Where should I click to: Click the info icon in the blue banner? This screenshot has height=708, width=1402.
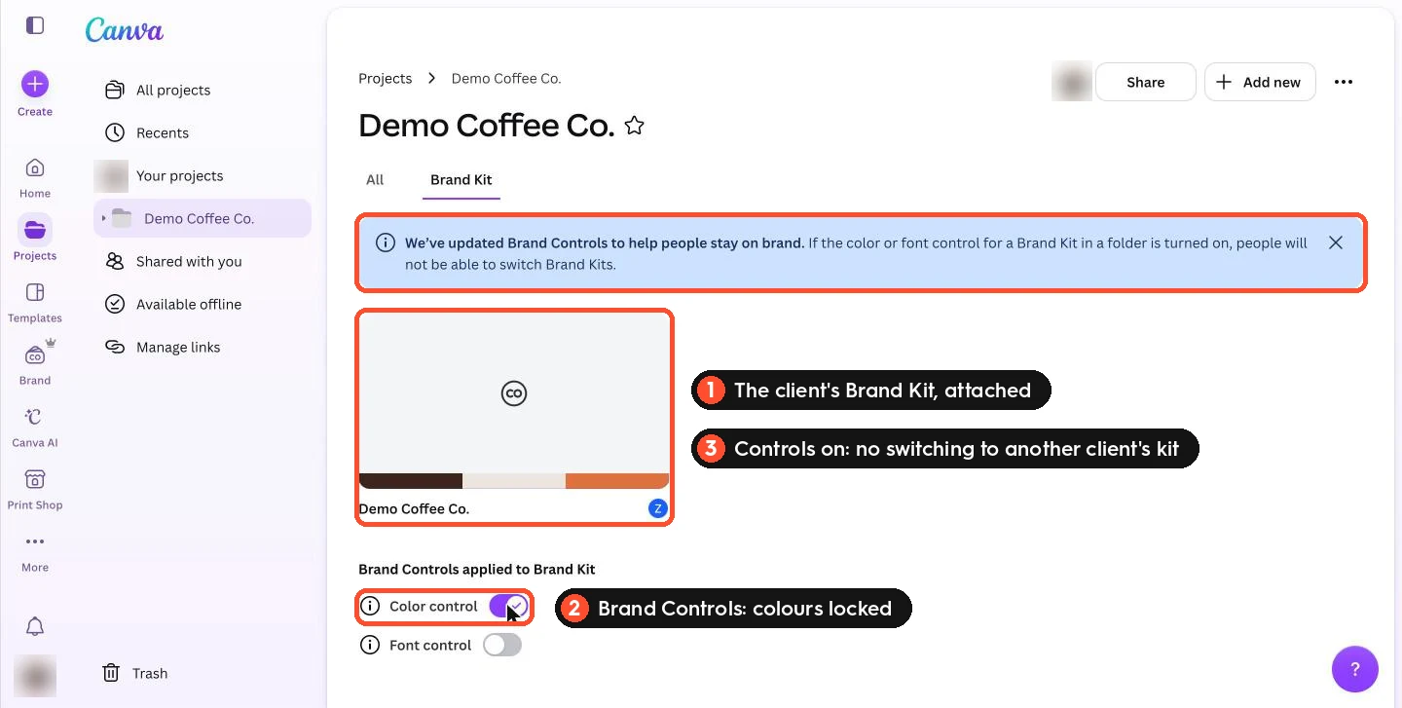click(x=386, y=242)
